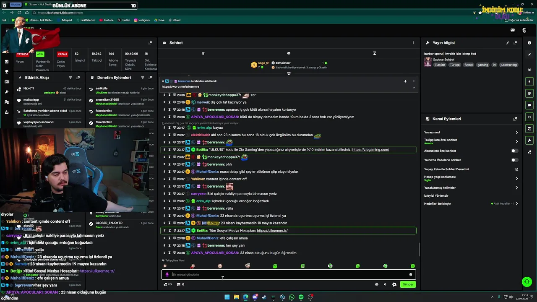Unpin the pinned chat message
537x302 pixels.
coord(405,81)
